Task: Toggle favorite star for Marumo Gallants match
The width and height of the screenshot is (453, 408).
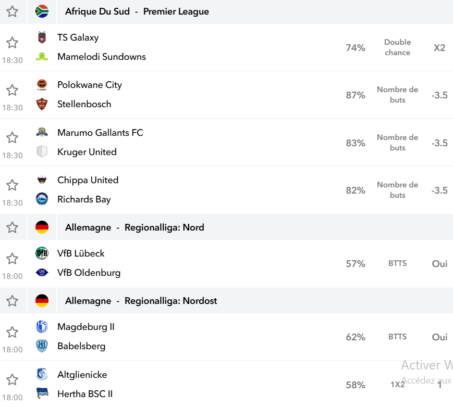Action: click(x=12, y=137)
